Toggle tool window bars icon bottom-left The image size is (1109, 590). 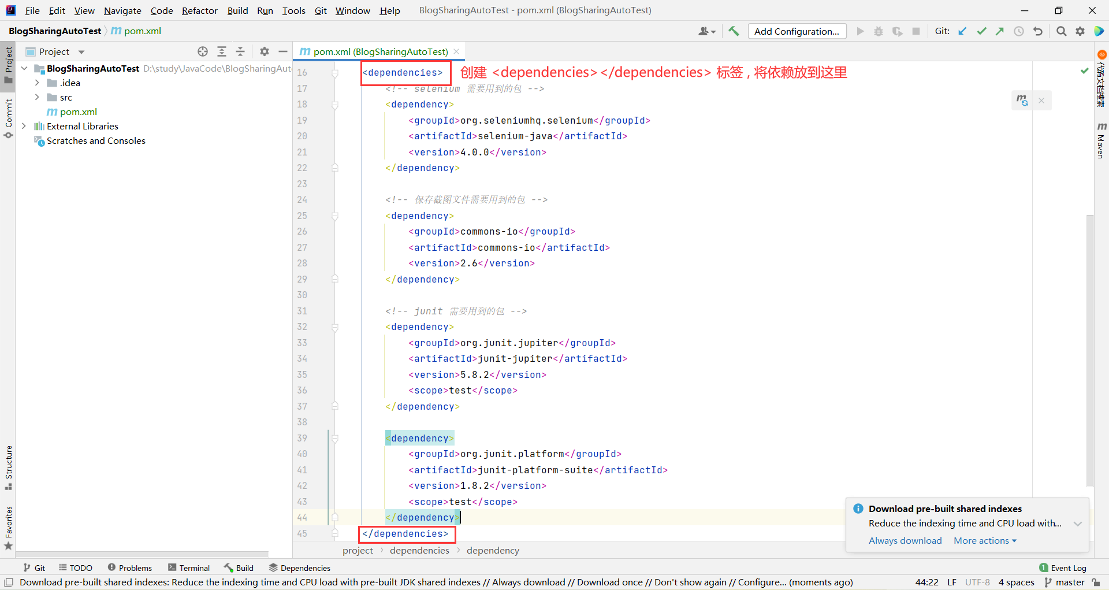(x=9, y=582)
